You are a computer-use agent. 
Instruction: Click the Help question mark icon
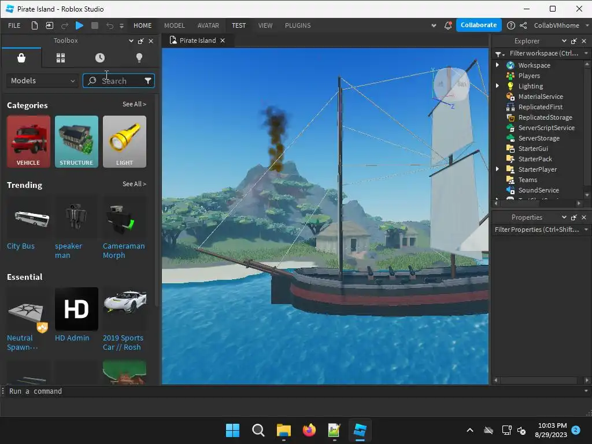coord(511,25)
